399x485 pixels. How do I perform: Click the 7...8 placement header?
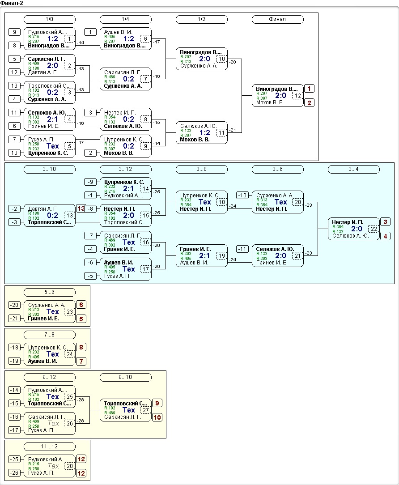pyautogui.click(x=50, y=335)
